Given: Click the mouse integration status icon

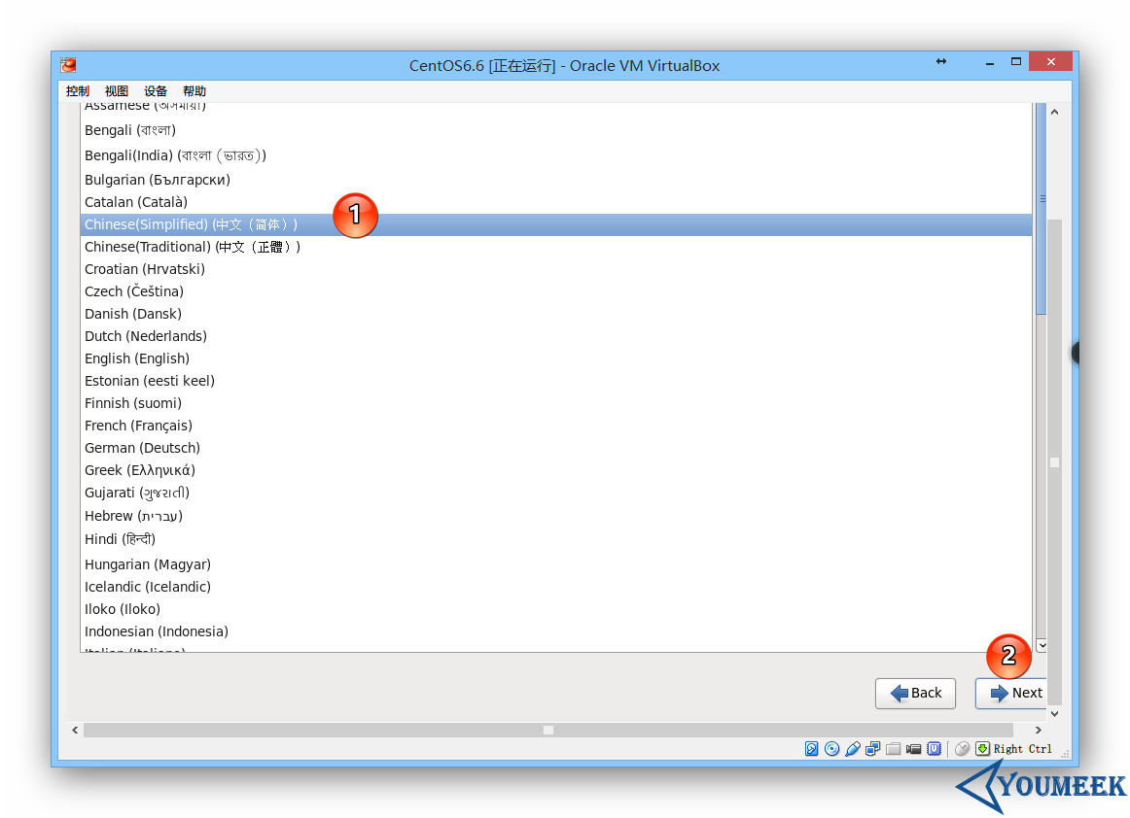Looking at the screenshot, I should 961,748.
